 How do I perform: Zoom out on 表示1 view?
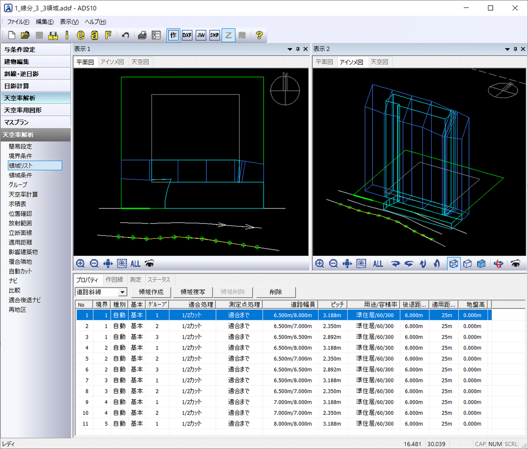94,263
